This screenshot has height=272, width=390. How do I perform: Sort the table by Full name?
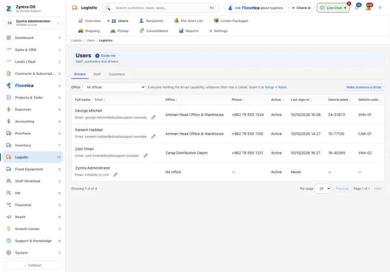tap(84, 100)
